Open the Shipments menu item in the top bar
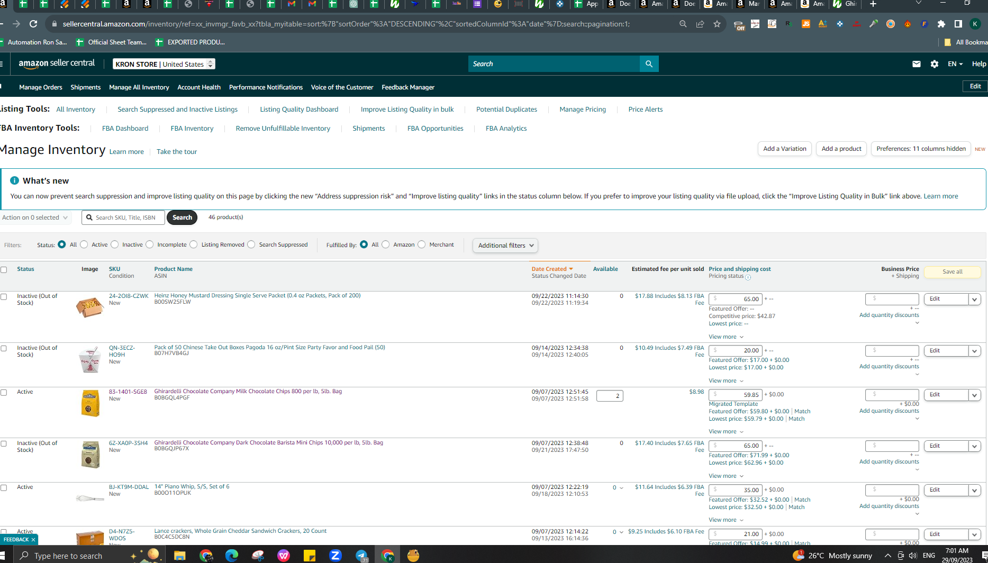988x563 pixels. point(86,87)
